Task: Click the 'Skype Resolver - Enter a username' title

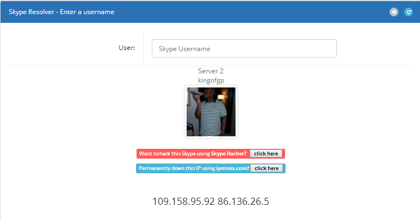Action: pos(61,12)
